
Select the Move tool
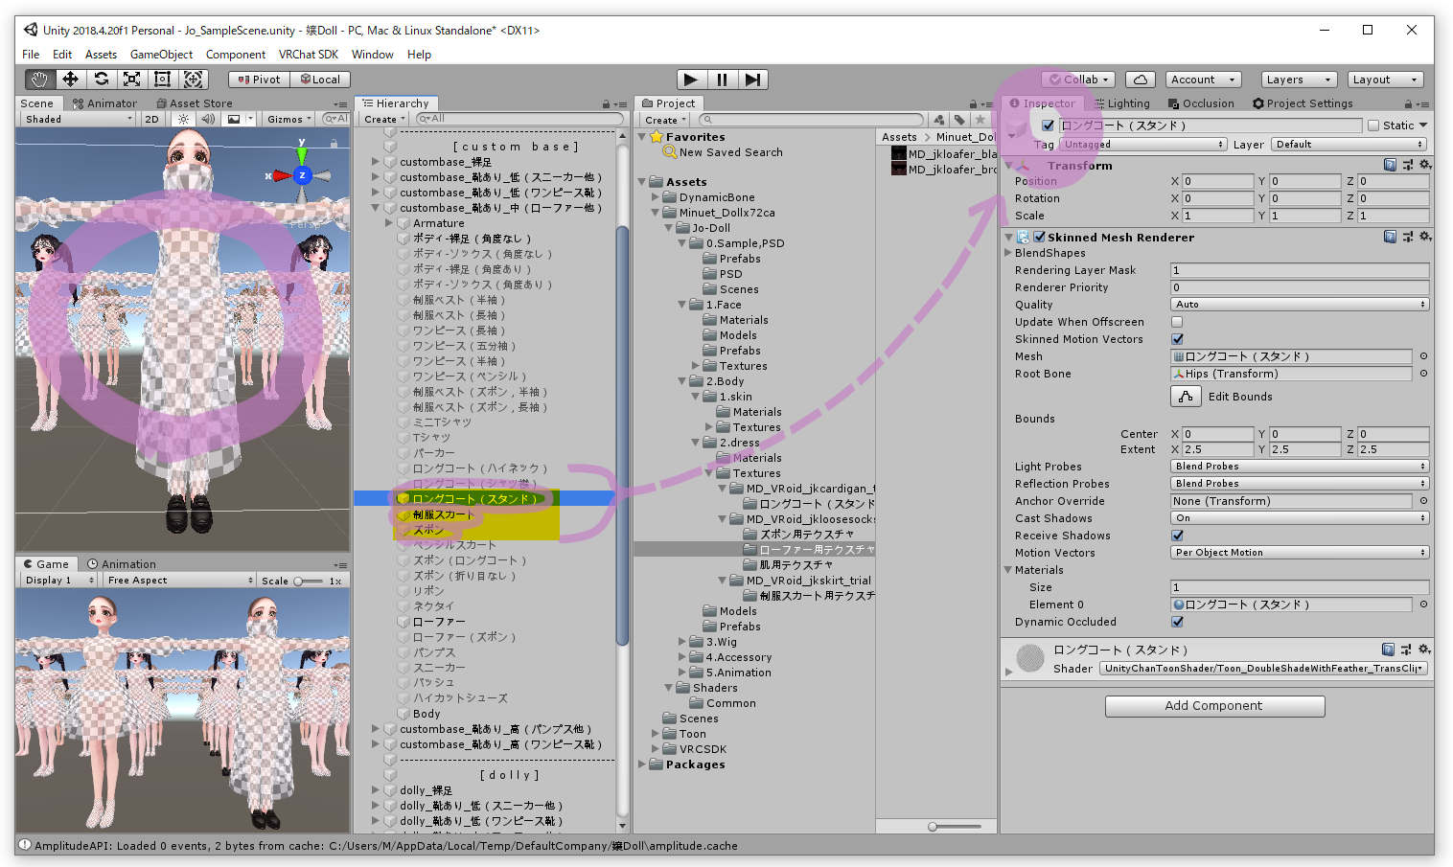pos(70,80)
